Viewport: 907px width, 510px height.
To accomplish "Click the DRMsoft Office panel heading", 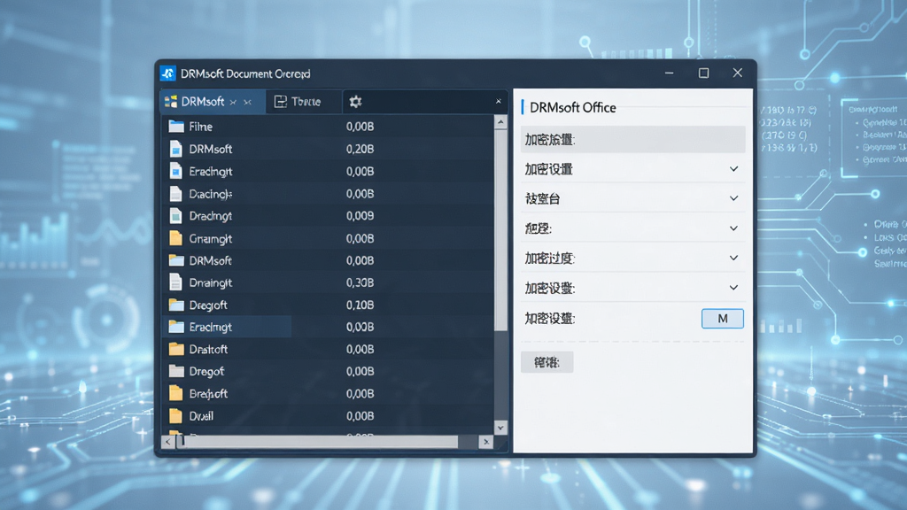I will pos(573,107).
